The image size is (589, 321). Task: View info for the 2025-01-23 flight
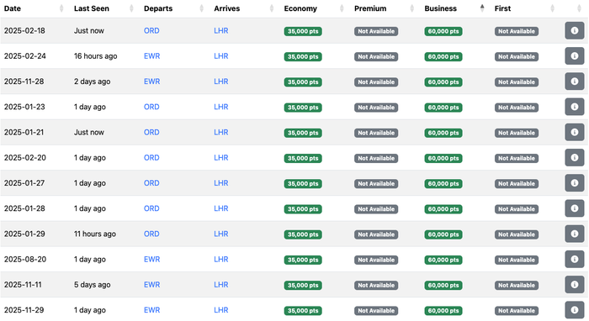tap(575, 107)
